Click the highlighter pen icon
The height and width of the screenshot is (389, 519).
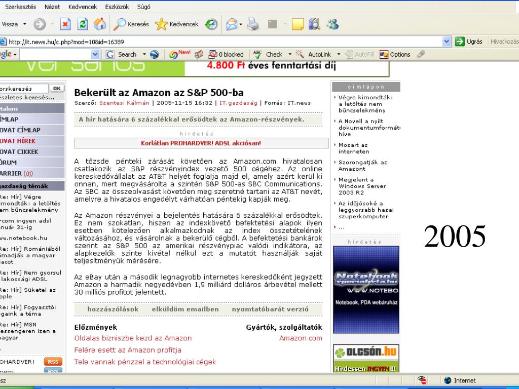(421, 54)
